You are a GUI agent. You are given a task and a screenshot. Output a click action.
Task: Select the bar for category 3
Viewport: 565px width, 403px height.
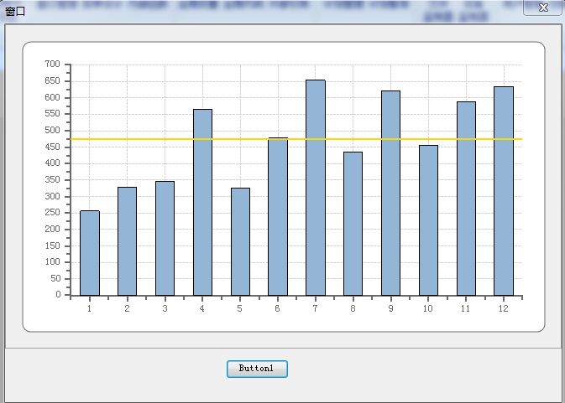click(165, 238)
